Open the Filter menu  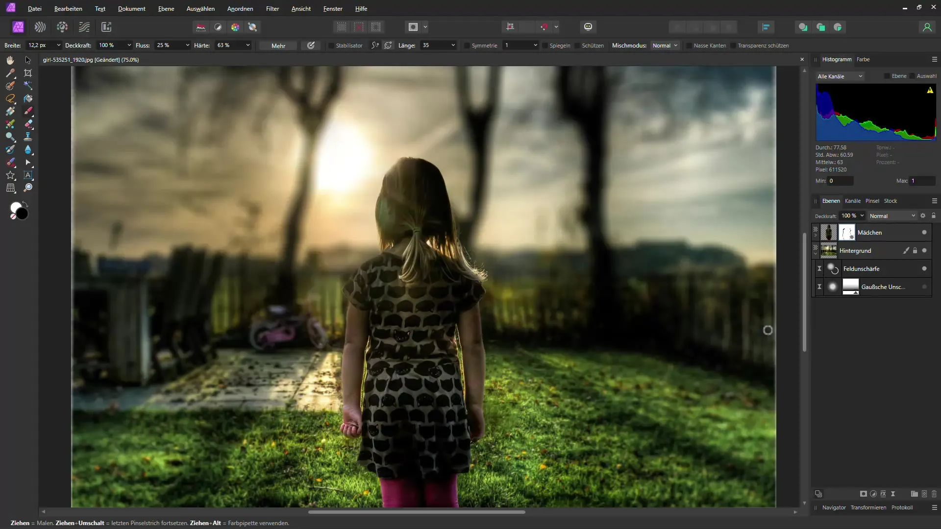click(272, 9)
